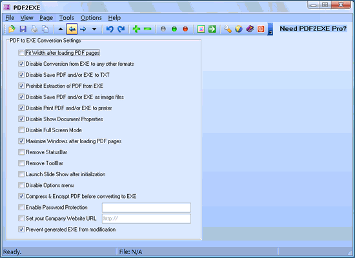Click the left arrow previous page button
The height and width of the screenshot is (258, 355).
(x=72, y=29)
